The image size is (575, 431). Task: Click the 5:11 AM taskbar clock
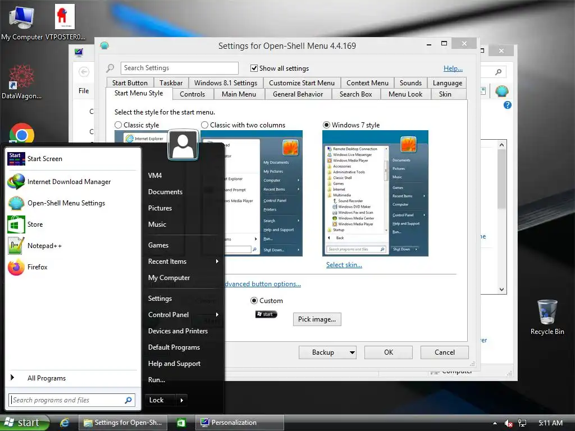tap(550, 423)
